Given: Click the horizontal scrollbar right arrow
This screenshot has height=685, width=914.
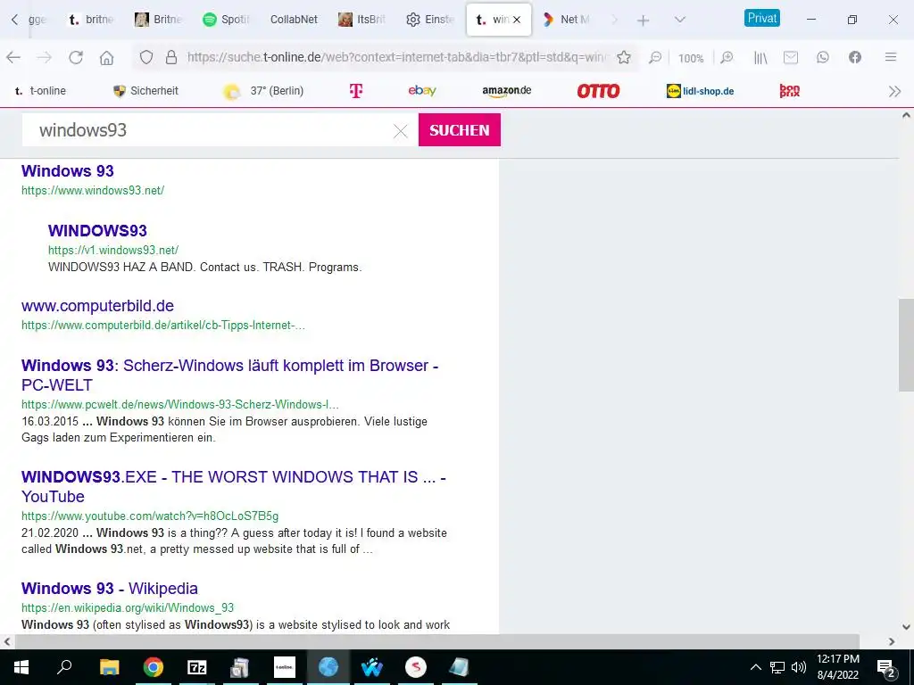Looking at the screenshot, I should pos(892,641).
